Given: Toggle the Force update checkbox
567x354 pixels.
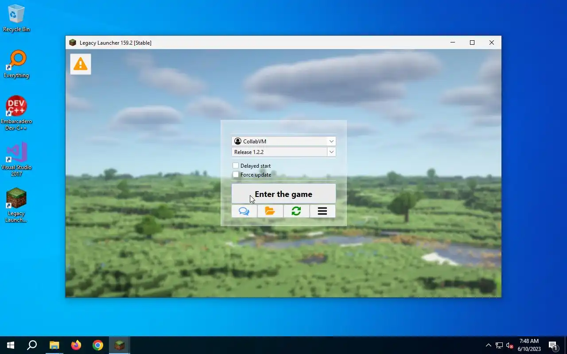Looking at the screenshot, I should click(x=236, y=174).
